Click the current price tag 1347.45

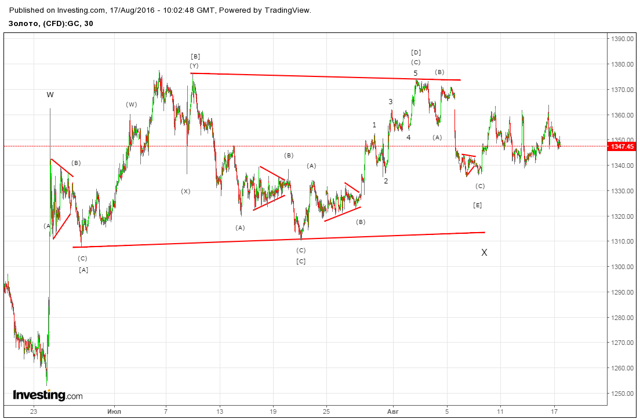(623, 146)
